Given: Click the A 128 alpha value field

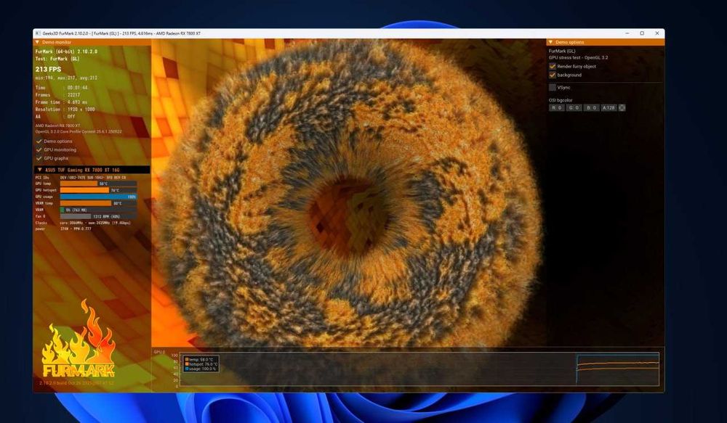Looking at the screenshot, I should [608, 108].
